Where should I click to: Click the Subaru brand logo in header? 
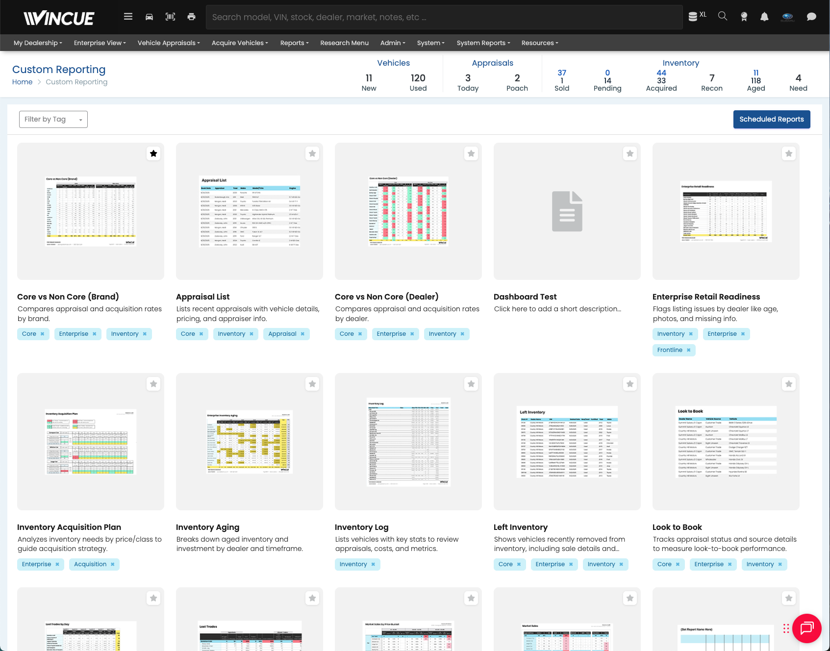787,16
